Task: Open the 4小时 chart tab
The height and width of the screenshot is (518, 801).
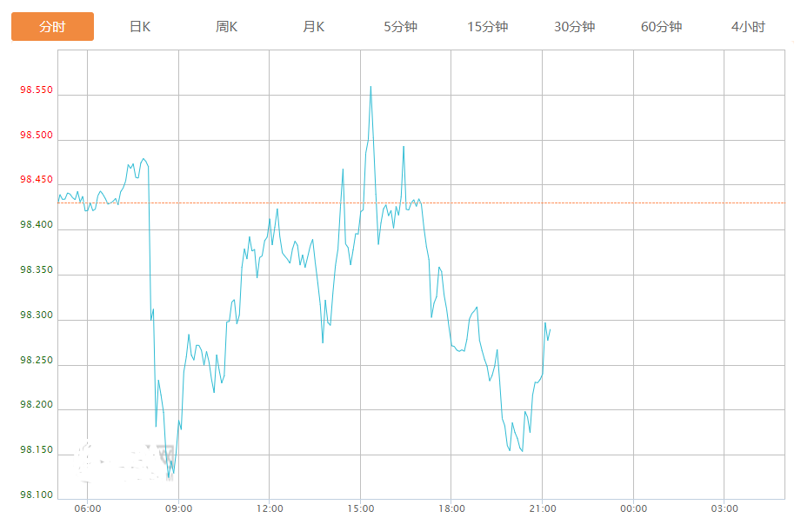Action: [748, 27]
